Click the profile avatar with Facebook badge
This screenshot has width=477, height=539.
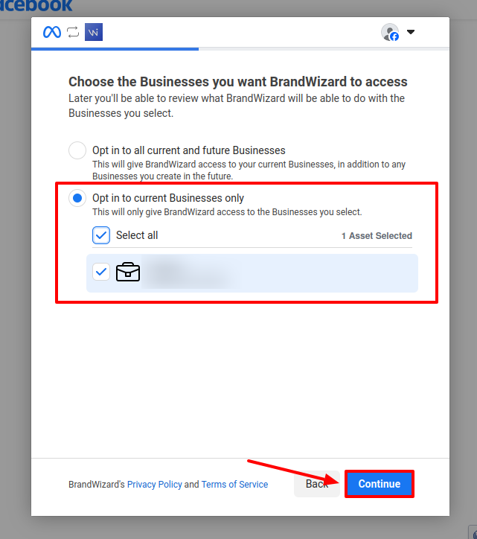[390, 32]
